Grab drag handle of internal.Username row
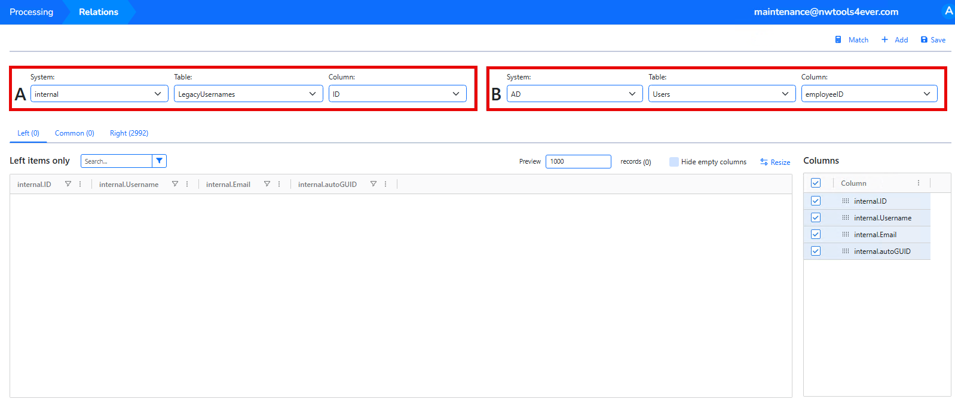The image size is (955, 408). pos(846,217)
